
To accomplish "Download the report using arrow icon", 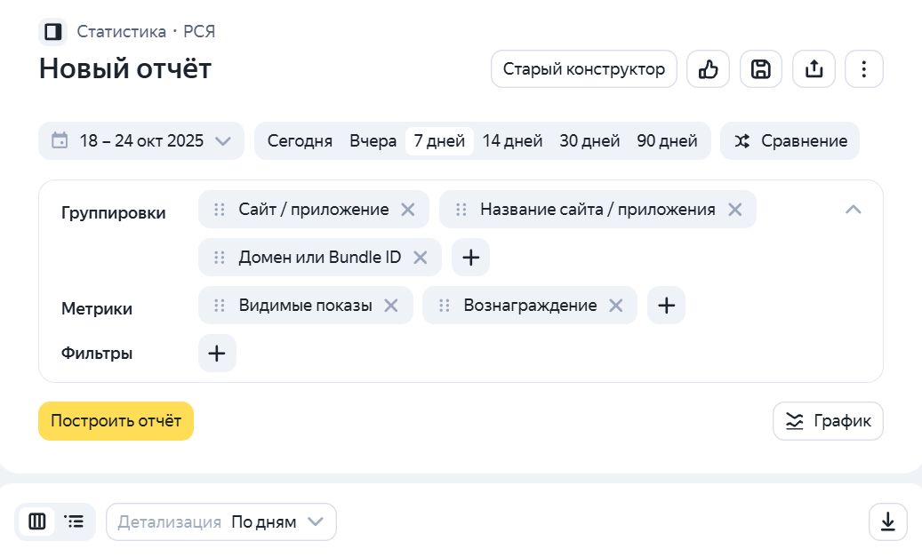I will click(x=887, y=522).
